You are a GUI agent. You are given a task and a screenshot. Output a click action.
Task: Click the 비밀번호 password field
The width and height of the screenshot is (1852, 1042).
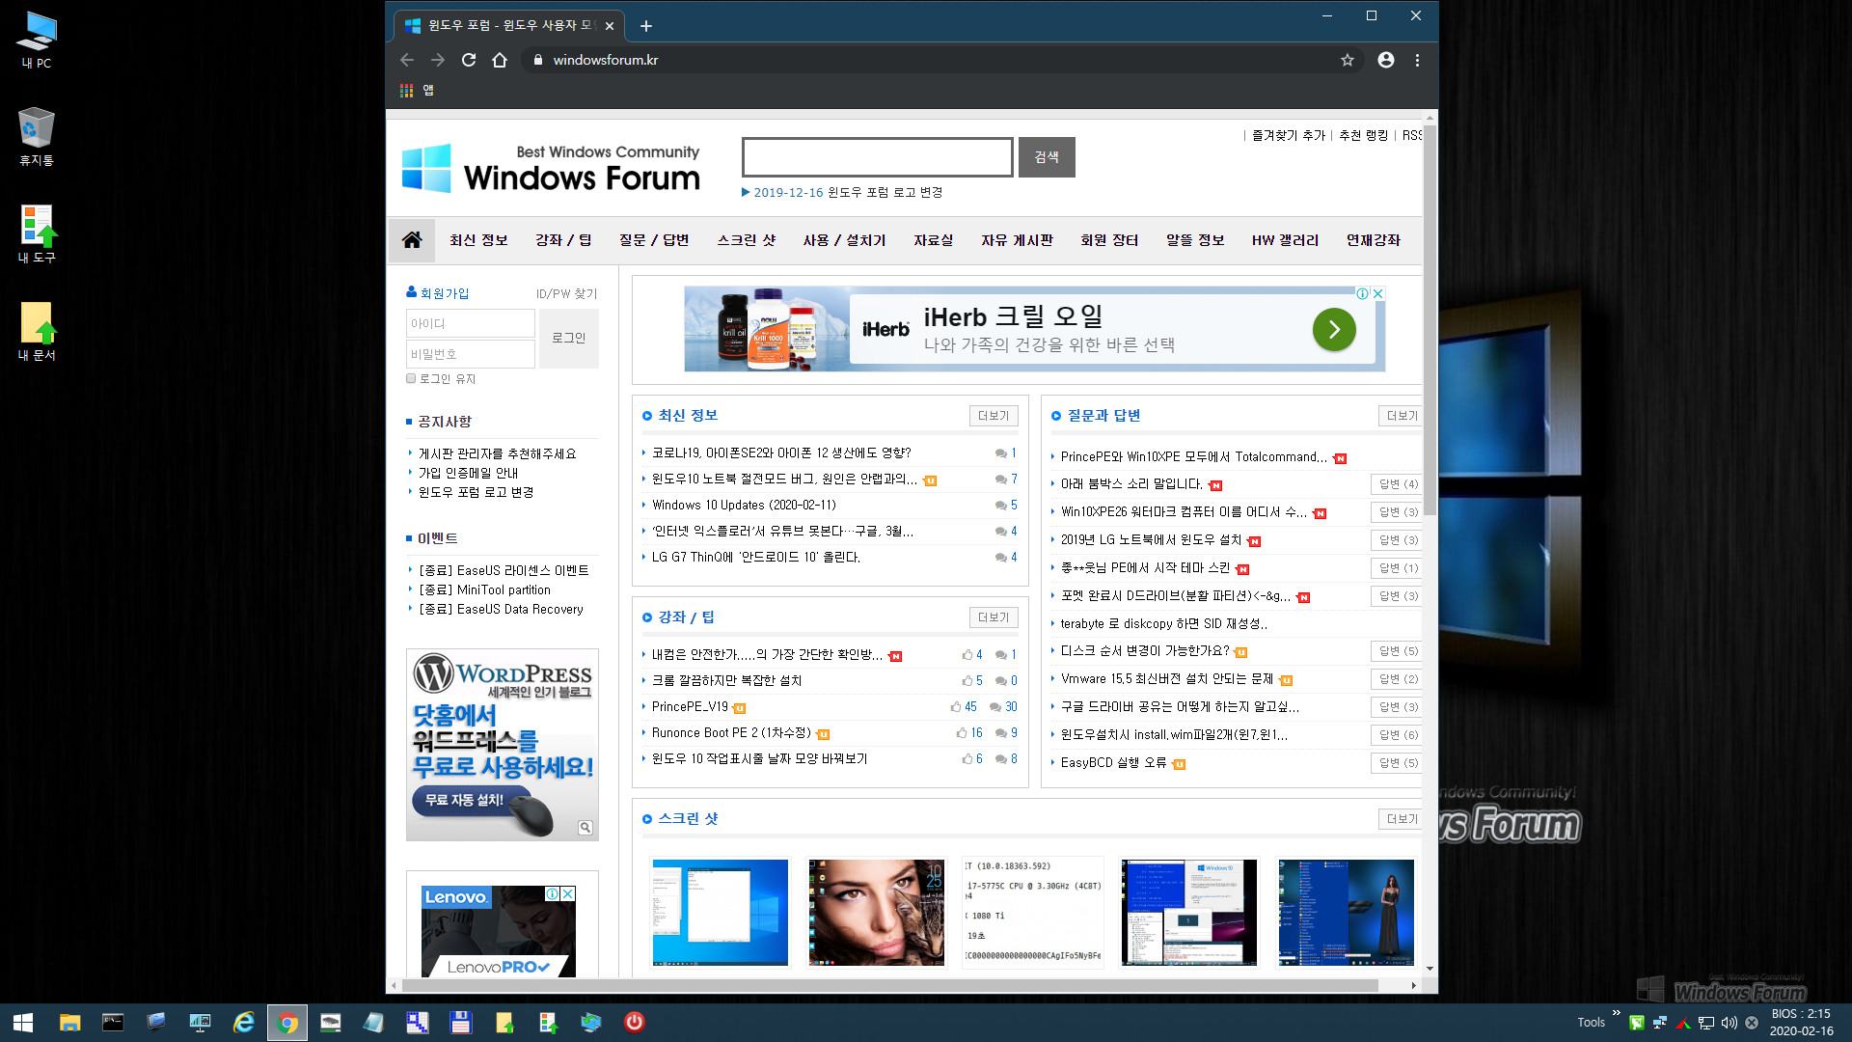point(471,354)
